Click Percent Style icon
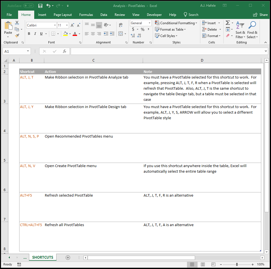Screen dimensions: 271x269 [142, 30]
